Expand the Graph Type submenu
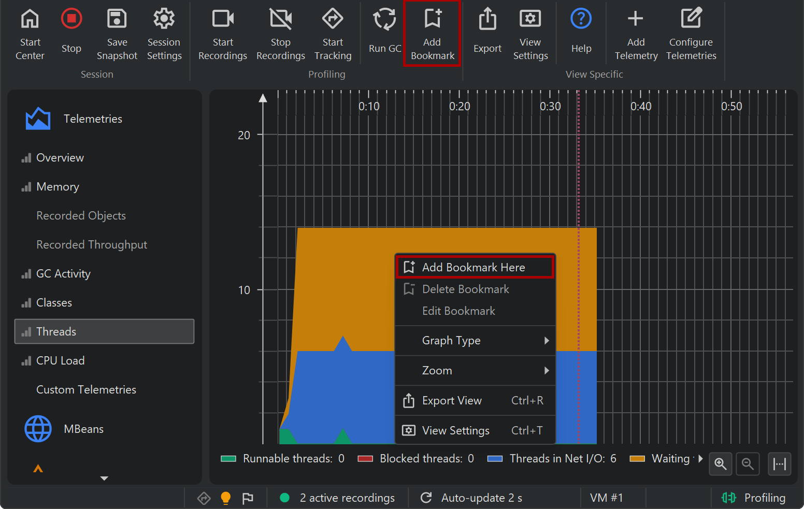Image resolution: width=804 pixels, height=509 pixels. click(x=475, y=341)
